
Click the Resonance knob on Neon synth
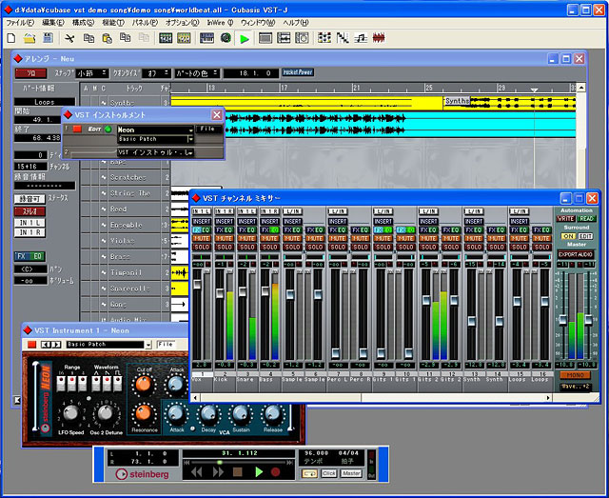[143, 413]
